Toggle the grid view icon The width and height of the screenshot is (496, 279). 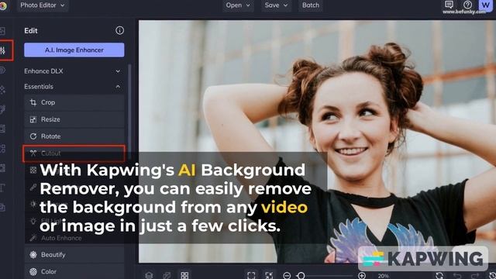[184, 275]
